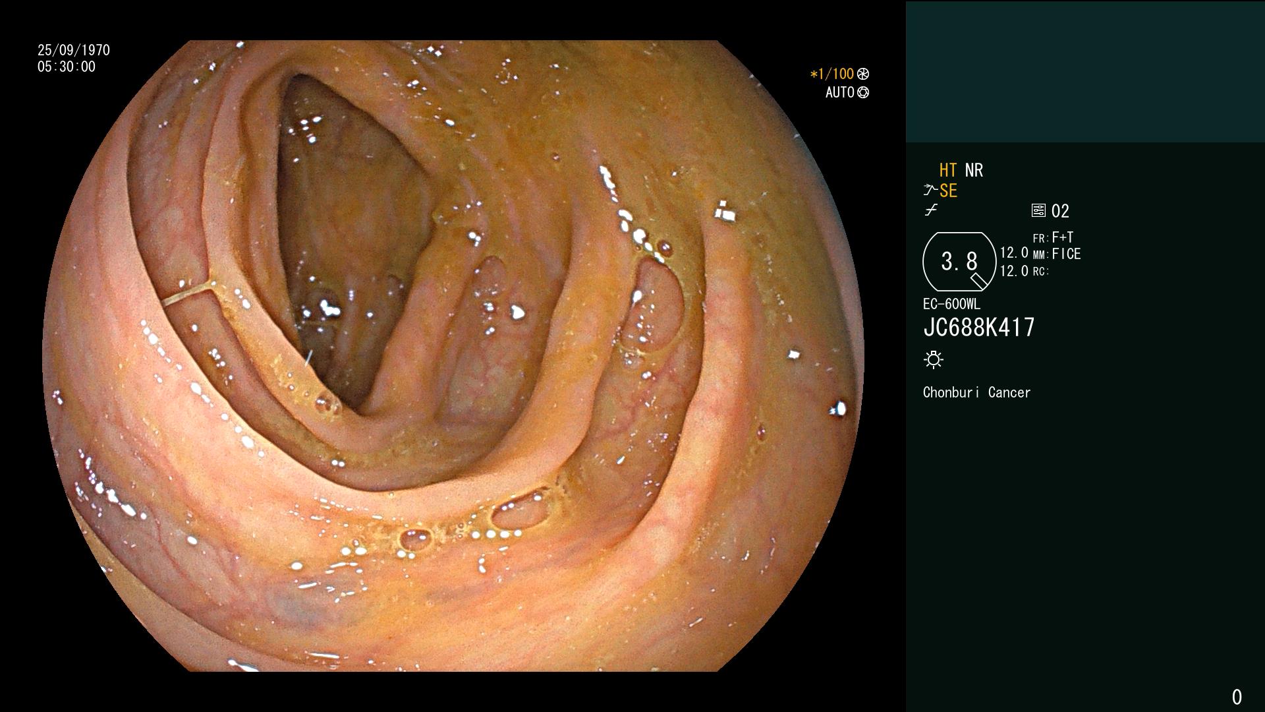The width and height of the screenshot is (1265, 712).
Task: Click the shutter aperture icon beside 1/100
Action: [862, 74]
